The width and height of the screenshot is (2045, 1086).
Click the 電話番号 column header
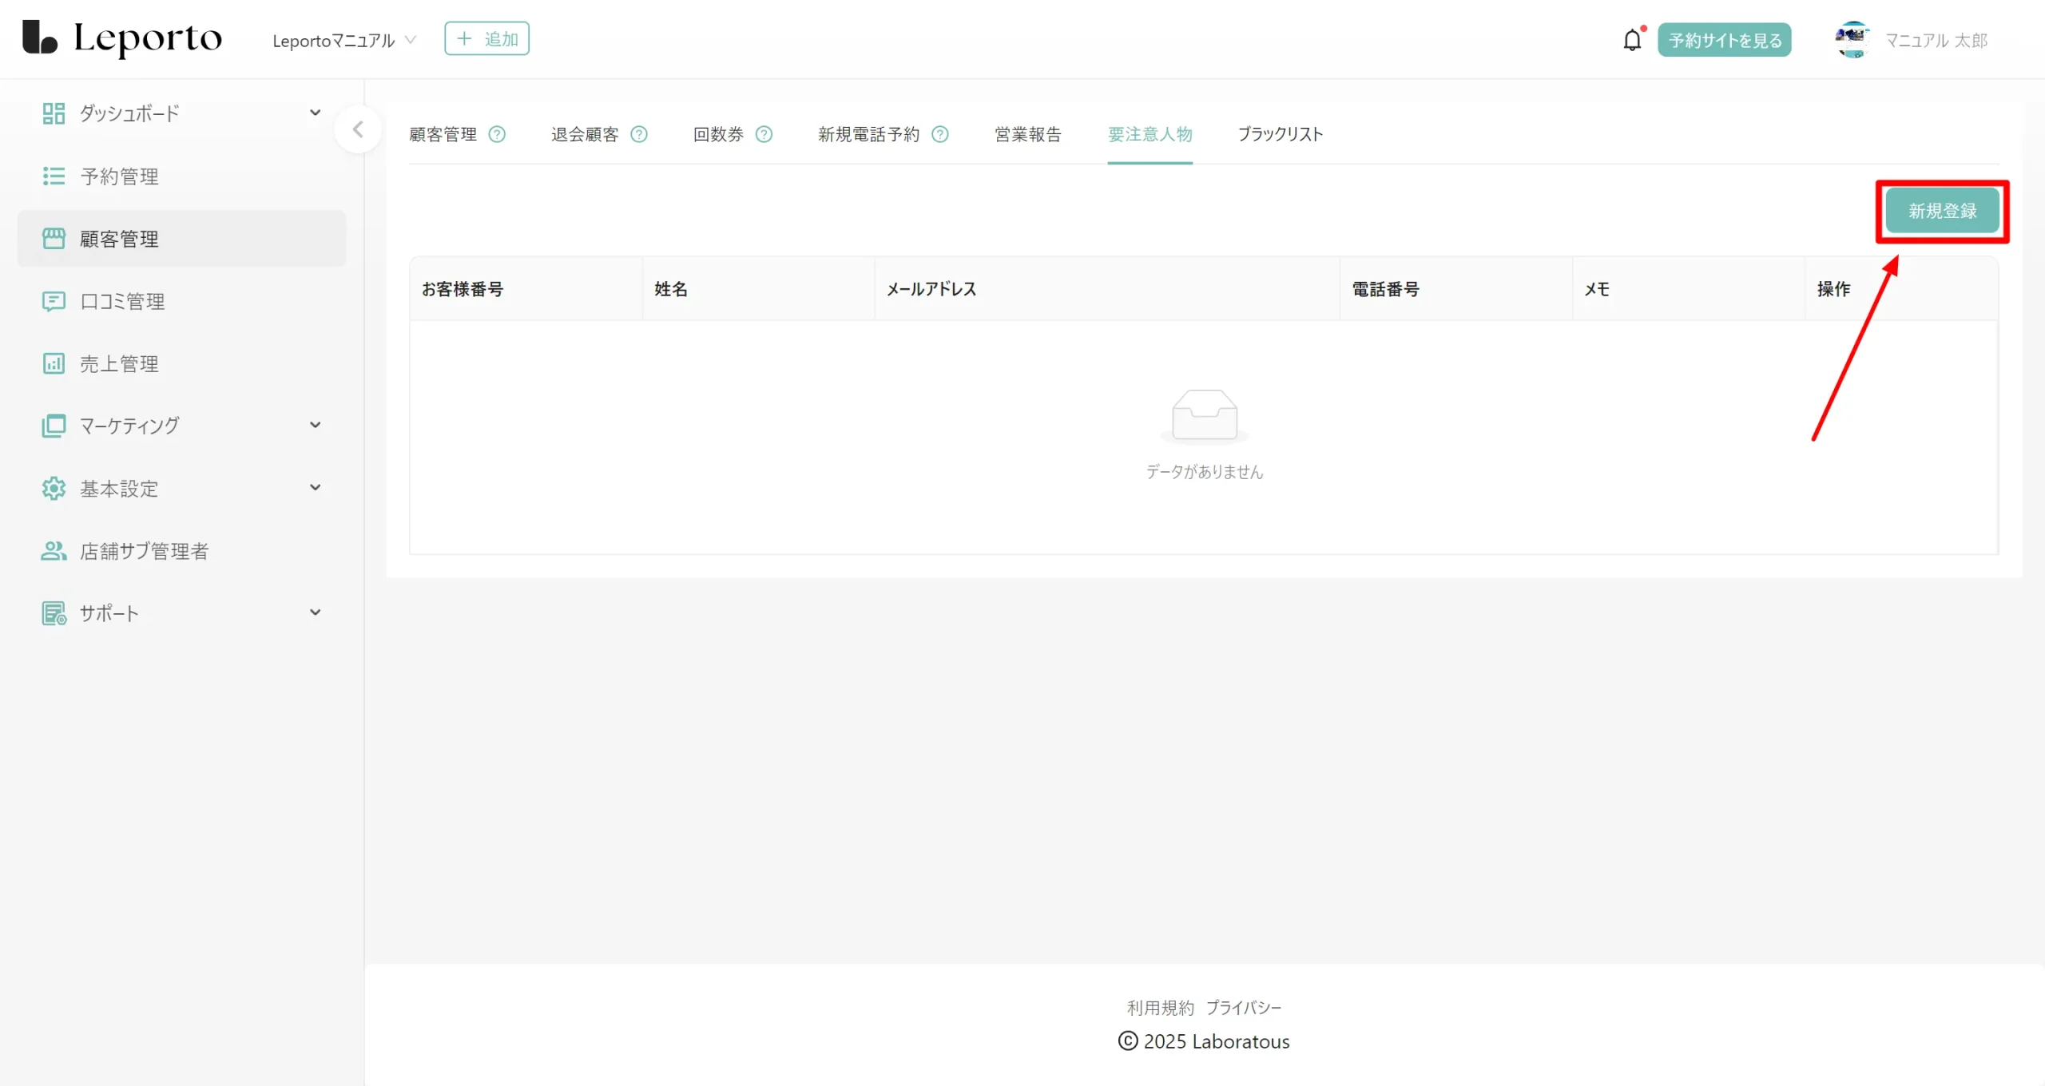click(x=1456, y=289)
